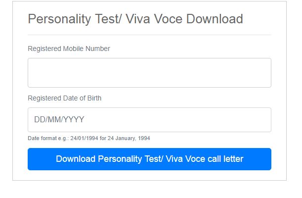Click the Registered Mobile Number input box
The height and width of the screenshot is (198, 302).
tap(149, 73)
